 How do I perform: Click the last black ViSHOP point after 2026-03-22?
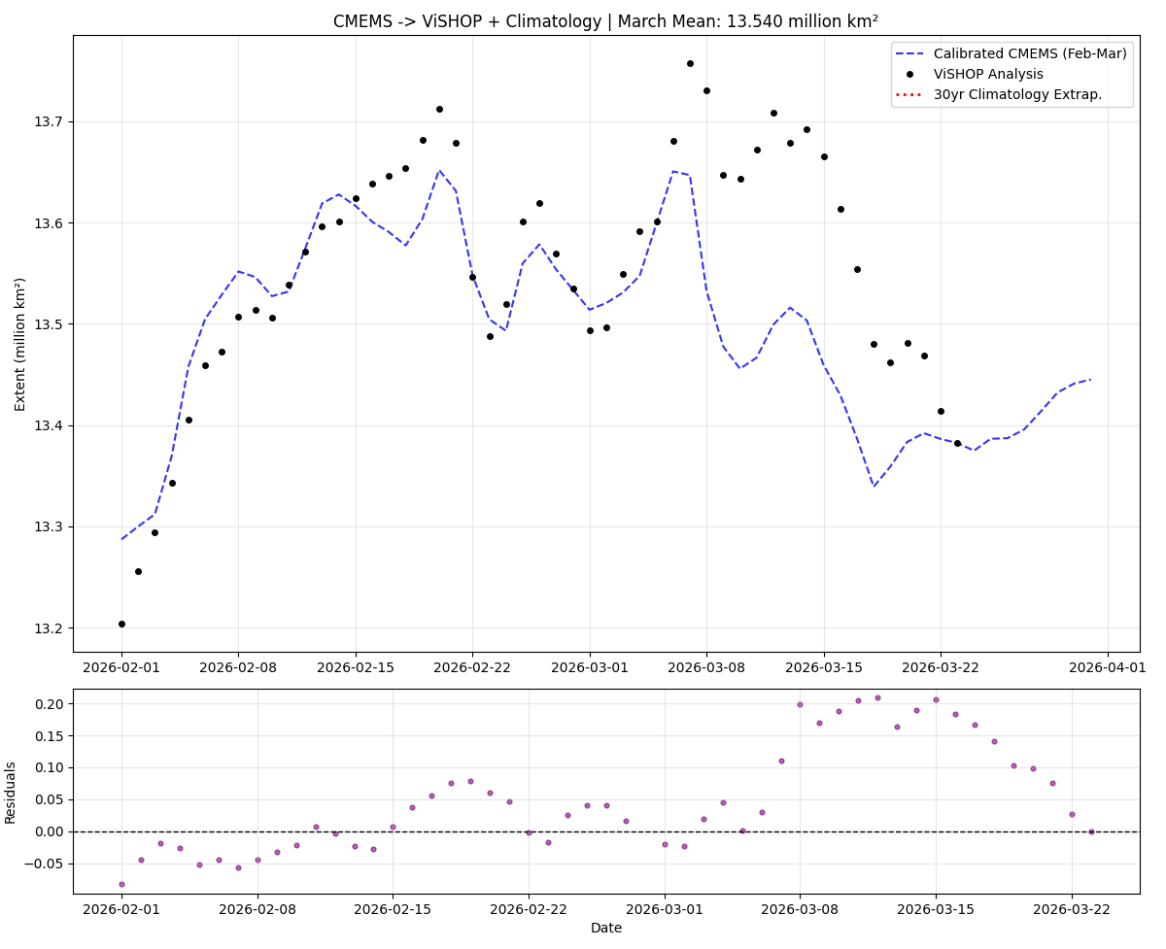957,443
